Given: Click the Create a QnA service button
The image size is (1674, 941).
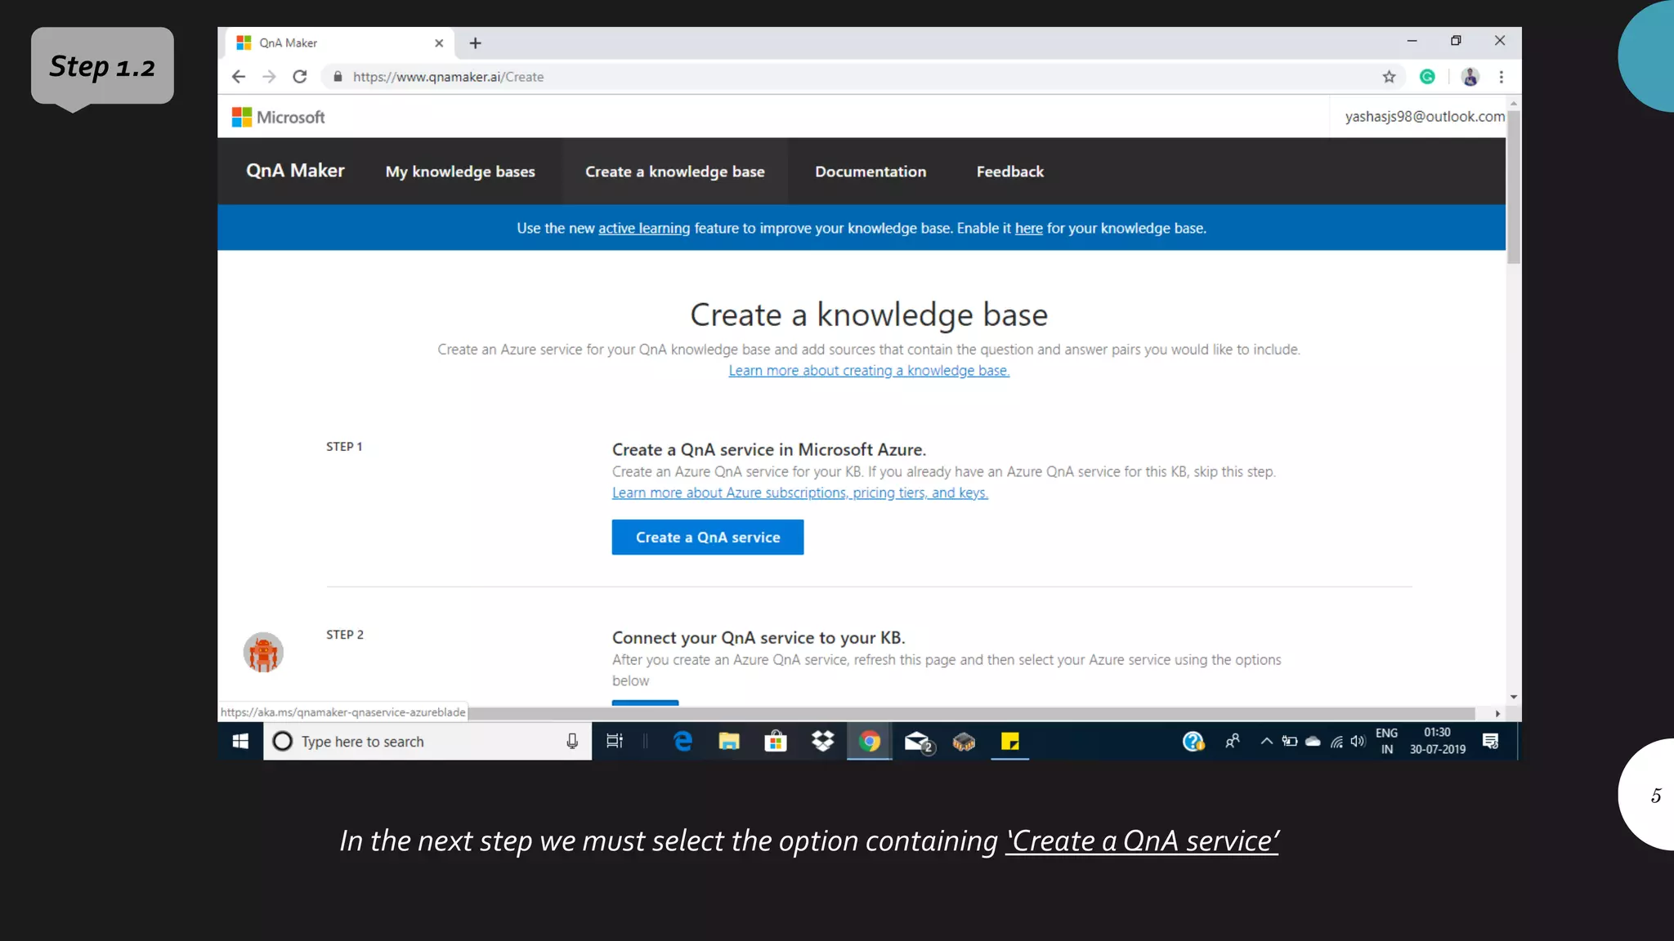Looking at the screenshot, I should [x=708, y=537].
